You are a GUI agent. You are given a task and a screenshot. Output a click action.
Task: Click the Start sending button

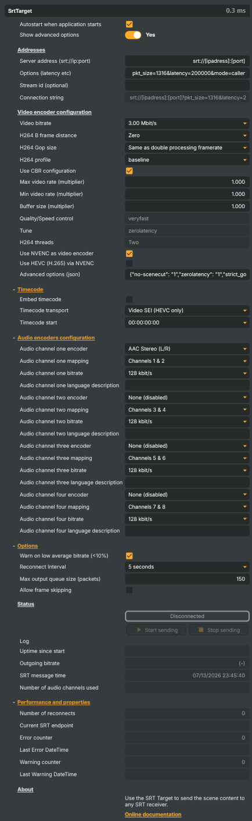point(156,630)
